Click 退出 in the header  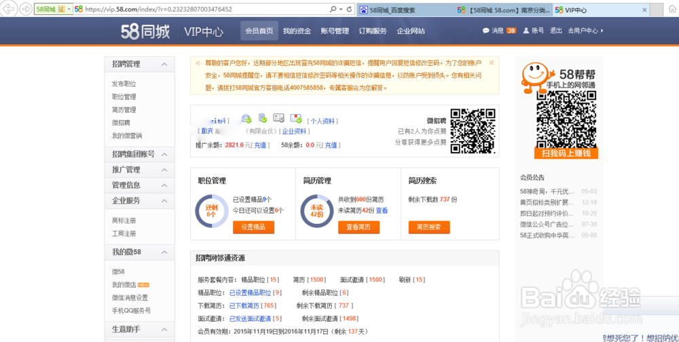(x=556, y=31)
